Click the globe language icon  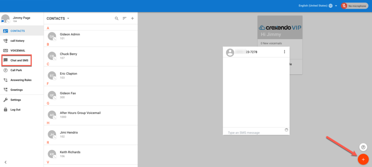tap(331, 6)
